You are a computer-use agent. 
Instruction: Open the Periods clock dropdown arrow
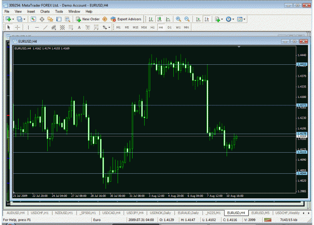[233, 19]
